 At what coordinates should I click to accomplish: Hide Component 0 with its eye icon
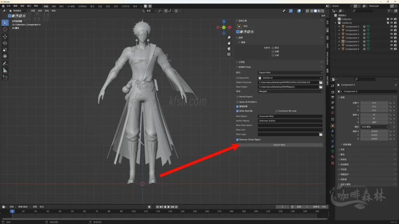(x=391, y=26)
